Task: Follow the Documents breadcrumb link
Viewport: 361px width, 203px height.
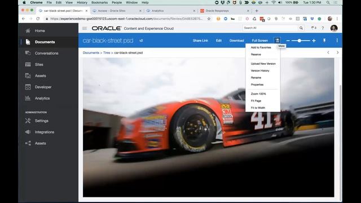Action: point(91,52)
